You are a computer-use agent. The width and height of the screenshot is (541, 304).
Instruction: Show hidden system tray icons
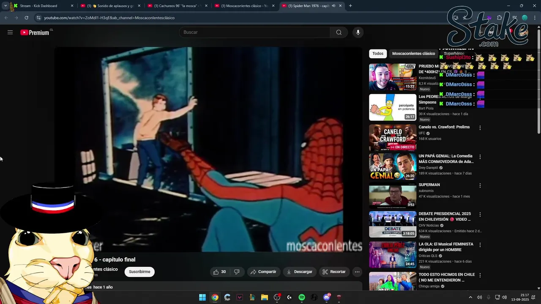pyautogui.click(x=470, y=297)
